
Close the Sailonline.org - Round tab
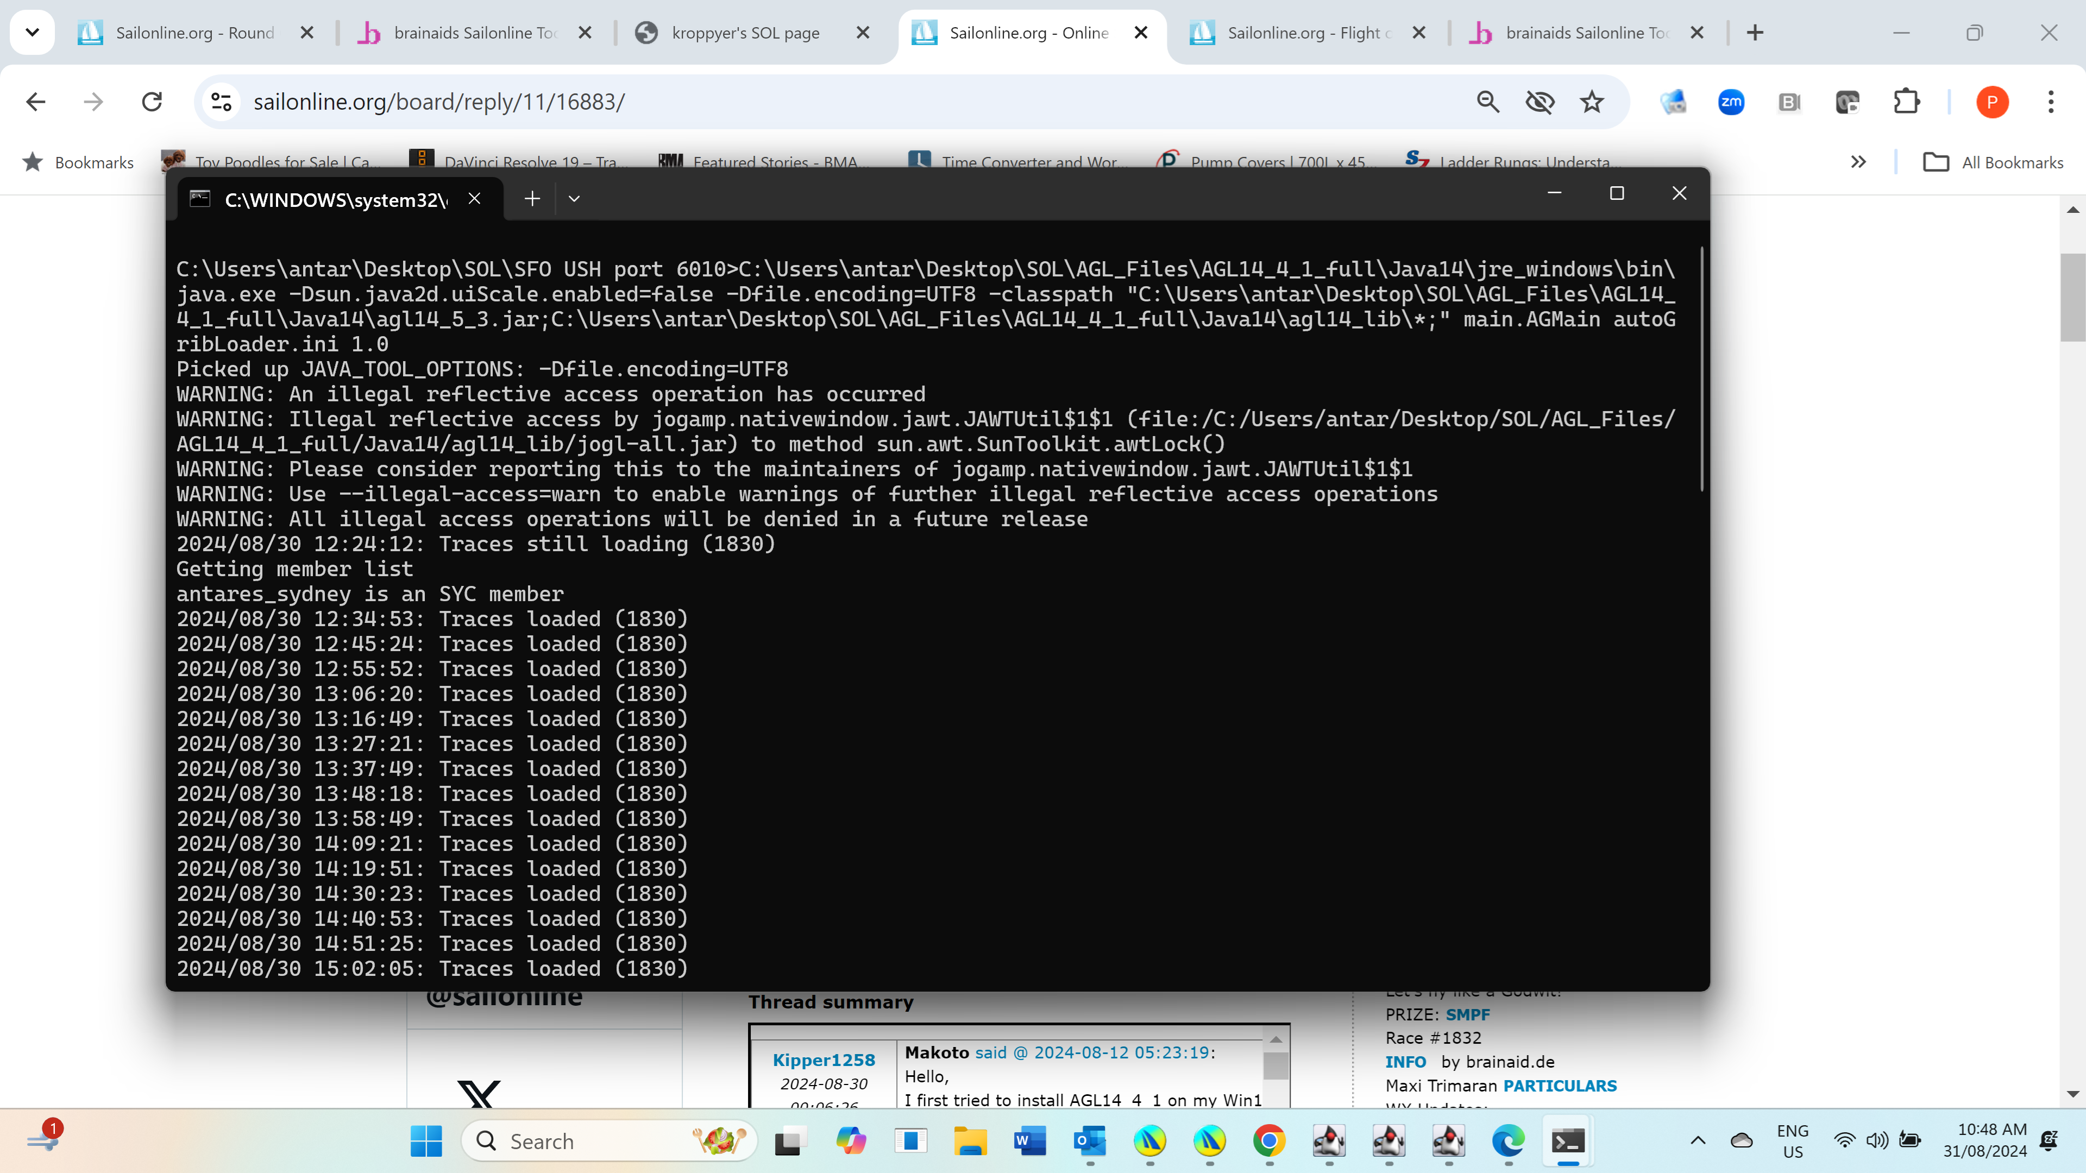307,33
